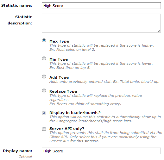Screen dimensions: 164x160
Task: Enable the Server API only checkbox
Action: pyautogui.click(x=44, y=129)
